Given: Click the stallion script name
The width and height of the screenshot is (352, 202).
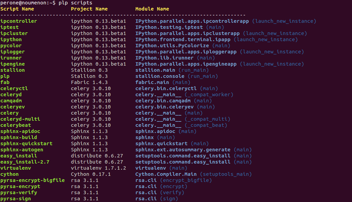Looking at the screenshot, I should (x=13, y=70).
